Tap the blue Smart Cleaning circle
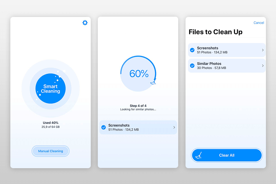This screenshot has width=276, height=184. (x=51, y=89)
